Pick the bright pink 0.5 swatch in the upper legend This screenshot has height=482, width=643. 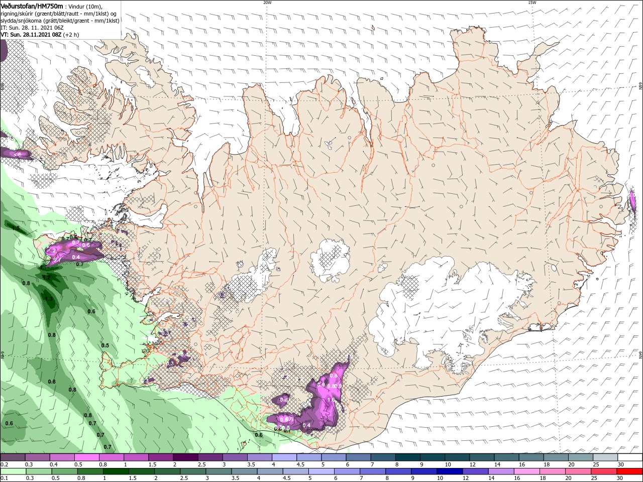87,457
